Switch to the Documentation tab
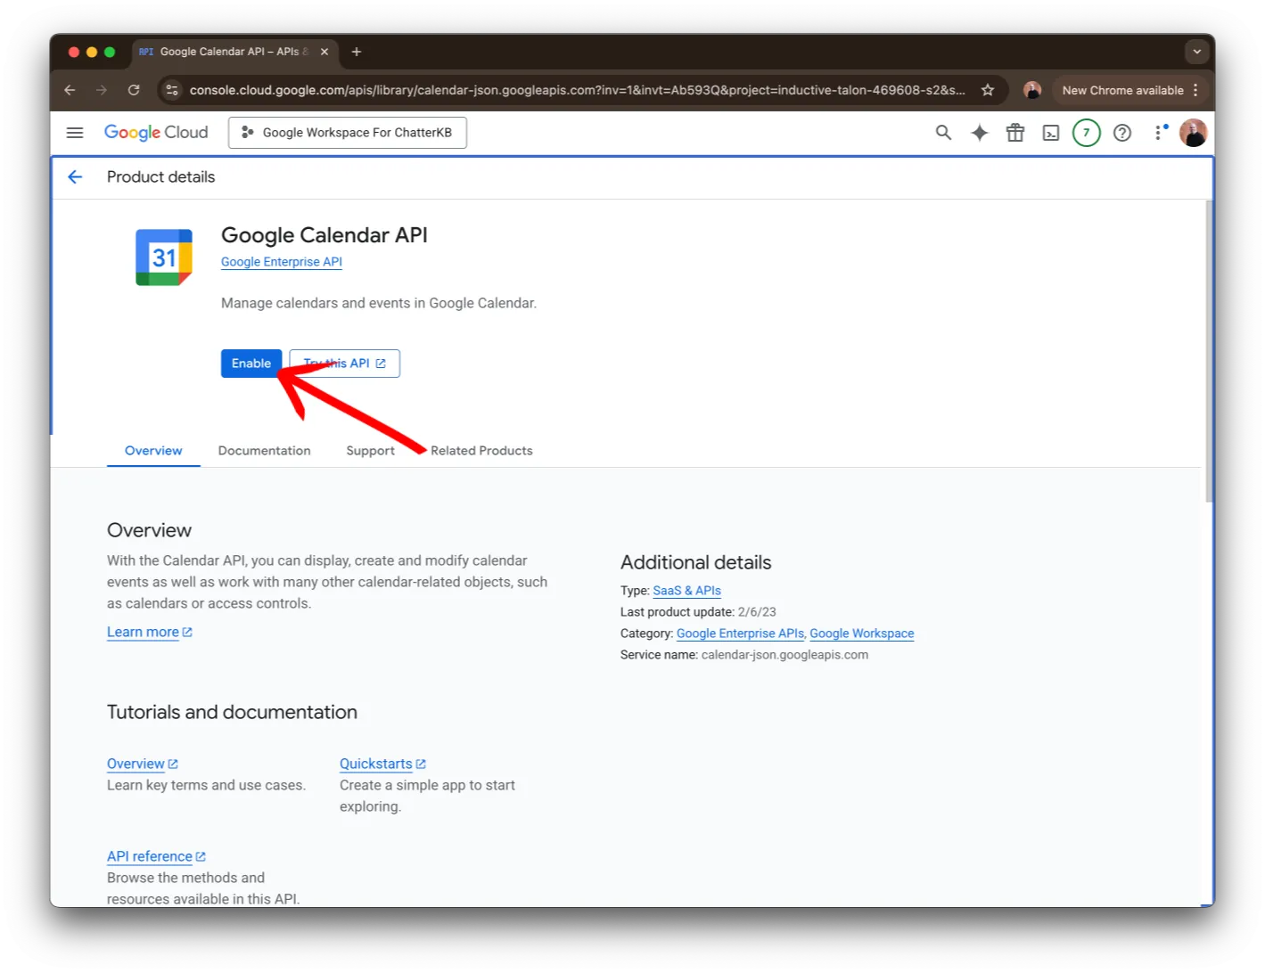Image resolution: width=1265 pixels, height=973 pixels. click(x=265, y=451)
